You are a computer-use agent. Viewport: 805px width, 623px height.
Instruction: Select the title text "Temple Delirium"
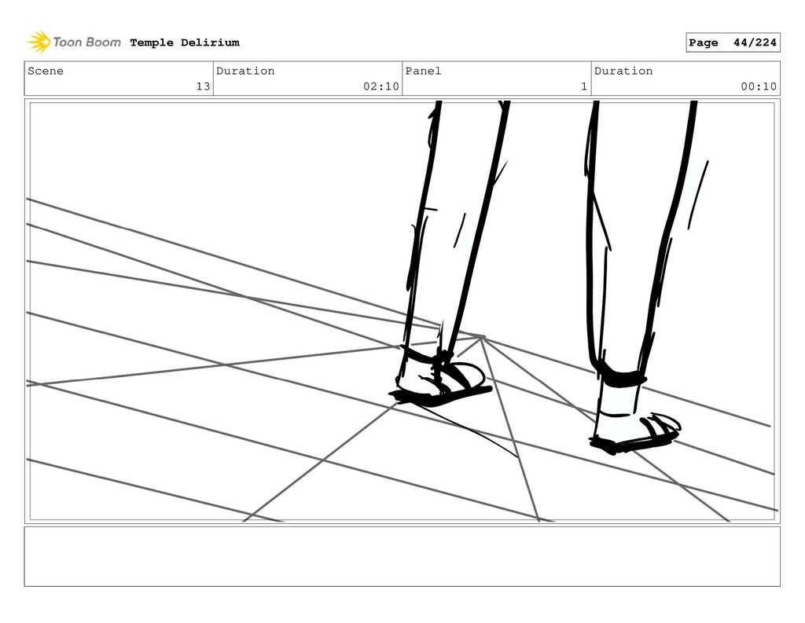click(x=185, y=42)
